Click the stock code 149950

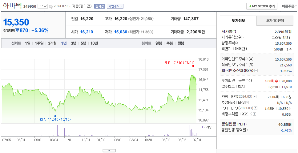point(30,7)
